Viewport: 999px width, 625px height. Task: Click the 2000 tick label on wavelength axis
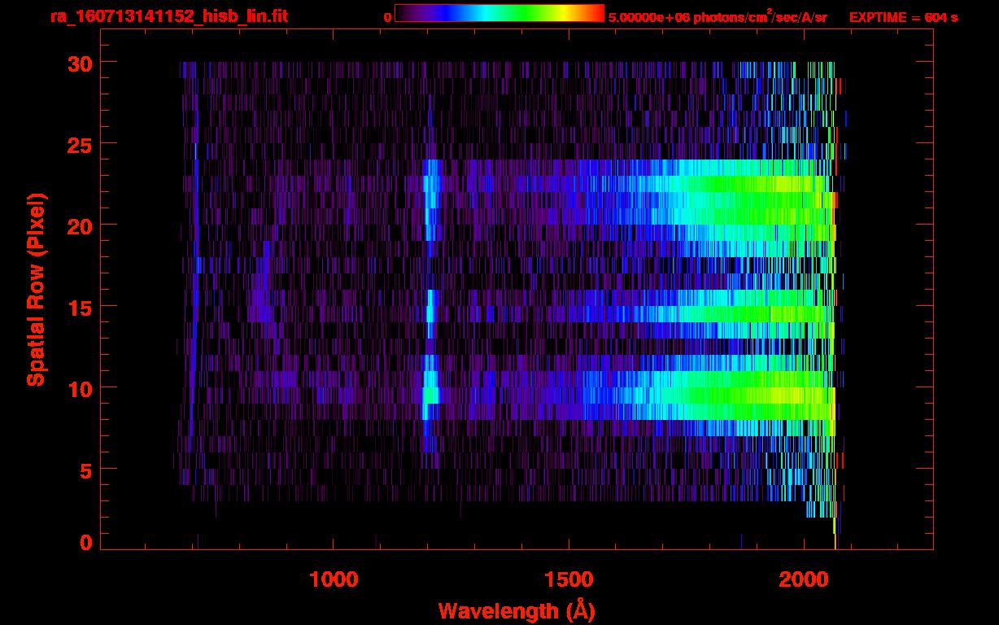coord(804,579)
